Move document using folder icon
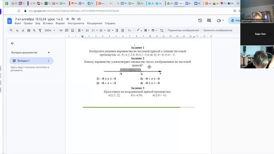 [x=73, y=19]
